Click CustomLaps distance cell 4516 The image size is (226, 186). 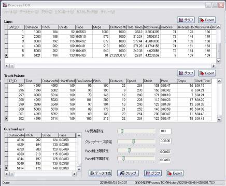[17, 140]
